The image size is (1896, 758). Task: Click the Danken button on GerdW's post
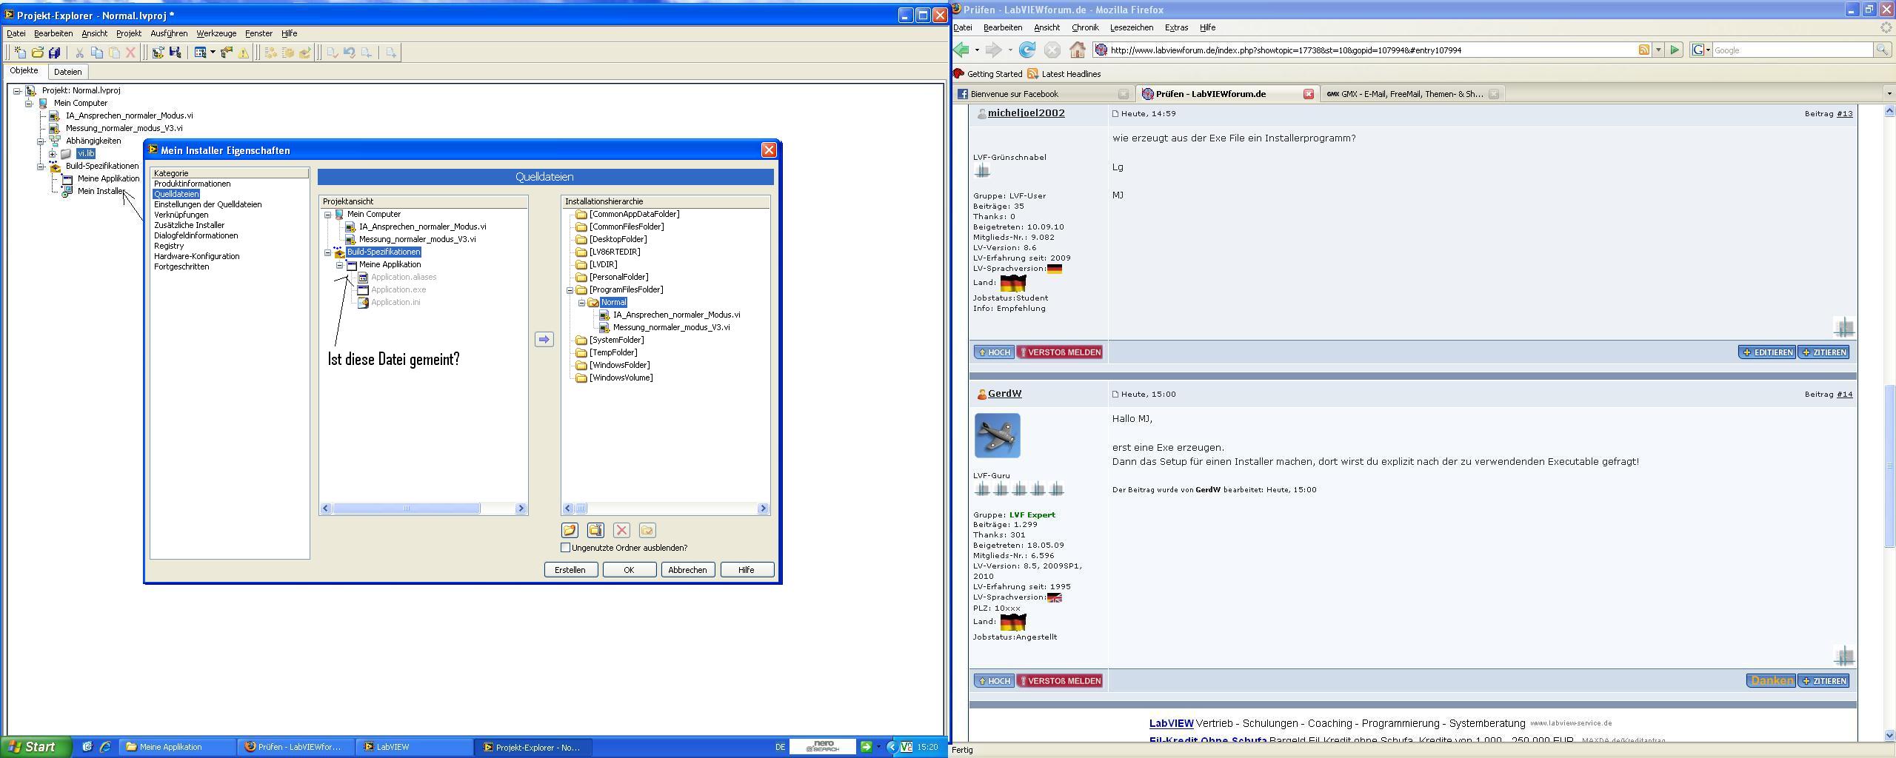(x=1771, y=681)
